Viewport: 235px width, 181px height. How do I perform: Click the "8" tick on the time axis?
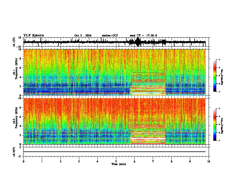[172, 161]
